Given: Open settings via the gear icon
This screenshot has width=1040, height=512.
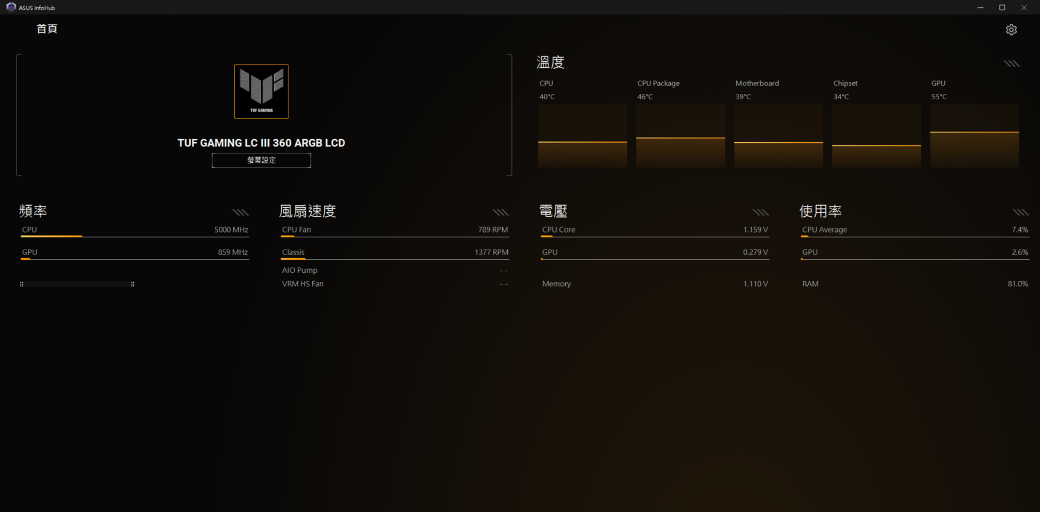Looking at the screenshot, I should pos(1011,30).
